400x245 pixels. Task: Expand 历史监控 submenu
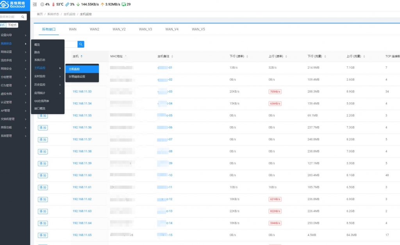(48, 84)
